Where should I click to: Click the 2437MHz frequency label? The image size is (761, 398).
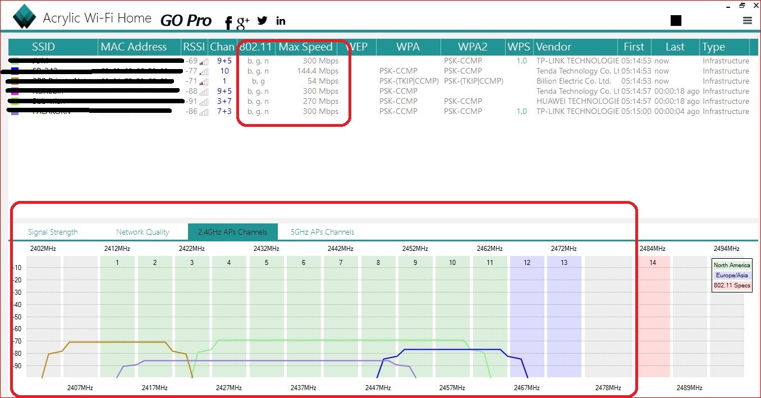[304, 388]
